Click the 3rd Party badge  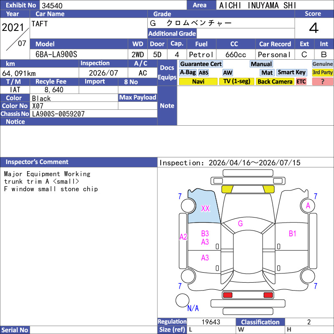pyautogui.click(x=322, y=72)
